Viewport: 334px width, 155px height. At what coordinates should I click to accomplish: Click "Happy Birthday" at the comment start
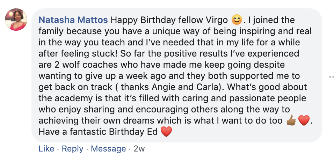pyautogui.click(x=137, y=20)
